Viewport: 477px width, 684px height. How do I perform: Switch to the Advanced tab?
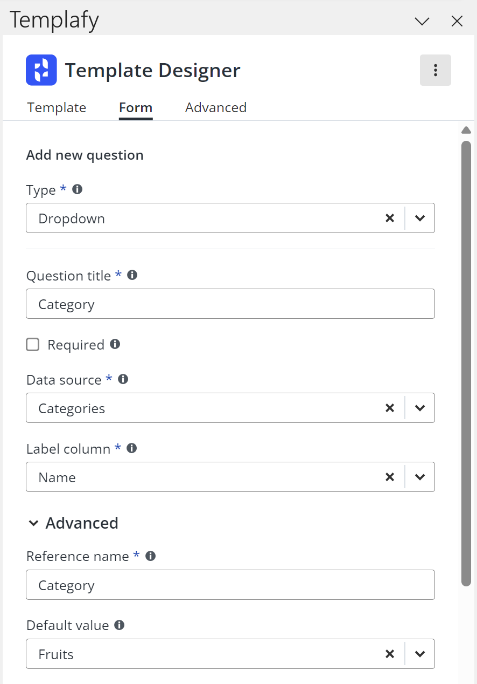pos(216,107)
